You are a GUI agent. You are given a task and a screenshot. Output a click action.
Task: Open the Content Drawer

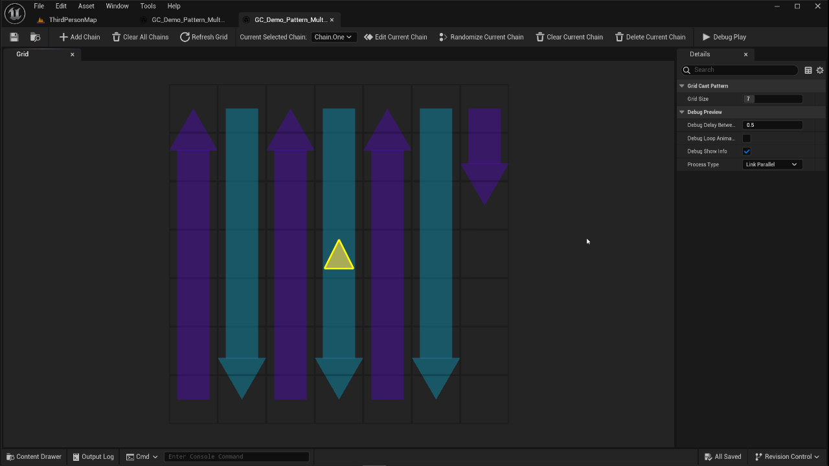[x=34, y=457]
